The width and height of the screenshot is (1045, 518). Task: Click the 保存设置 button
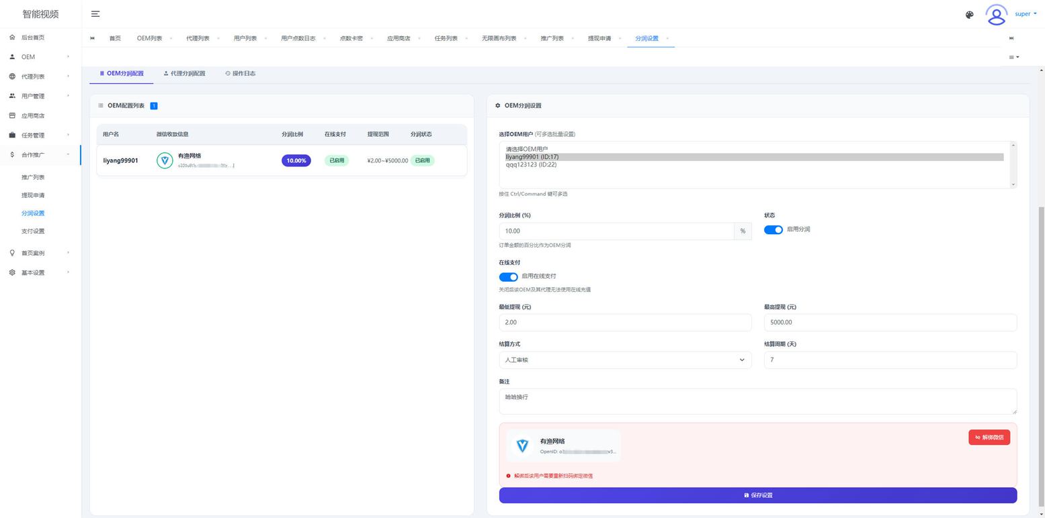pos(758,495)
